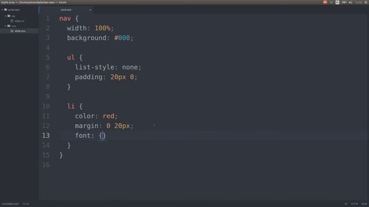Open style.css file in tree view

click(x=20, y=21)
